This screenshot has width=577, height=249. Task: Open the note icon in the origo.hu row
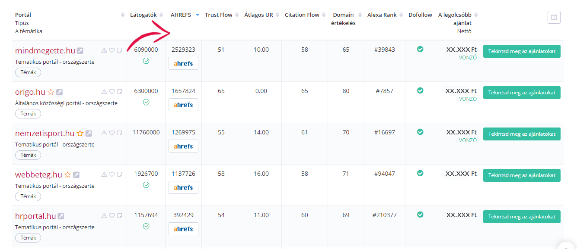120,92
